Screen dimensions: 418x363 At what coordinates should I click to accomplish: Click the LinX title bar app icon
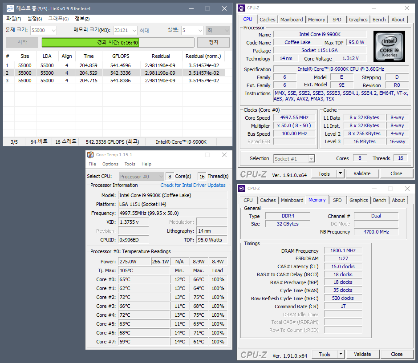tap(10, 8)
